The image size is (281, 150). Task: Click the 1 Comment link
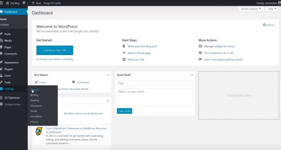pos(83,82)
